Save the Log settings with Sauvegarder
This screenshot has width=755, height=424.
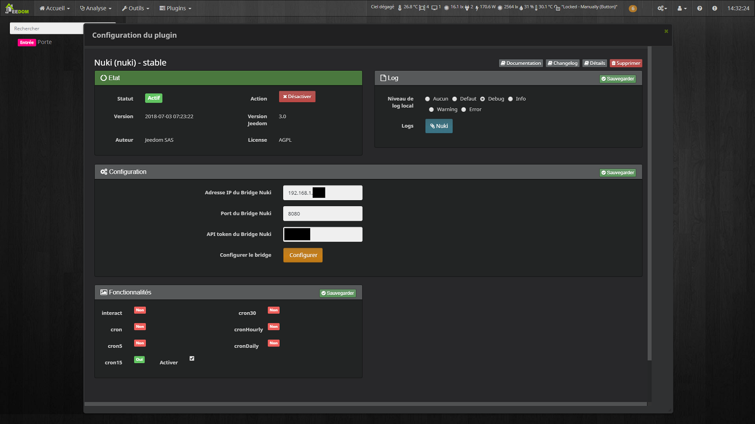point(617,79)
